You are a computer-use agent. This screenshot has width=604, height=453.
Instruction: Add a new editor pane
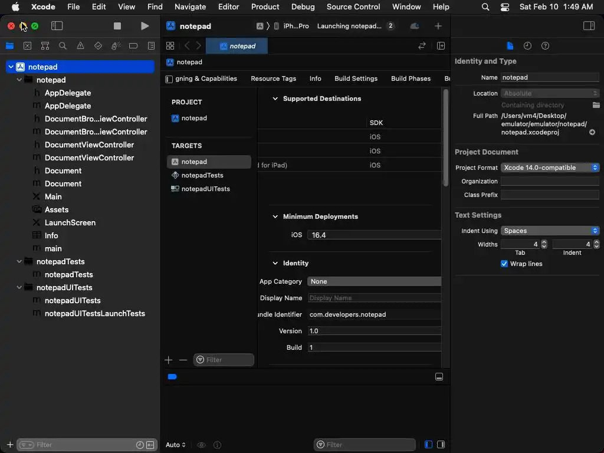441,46
